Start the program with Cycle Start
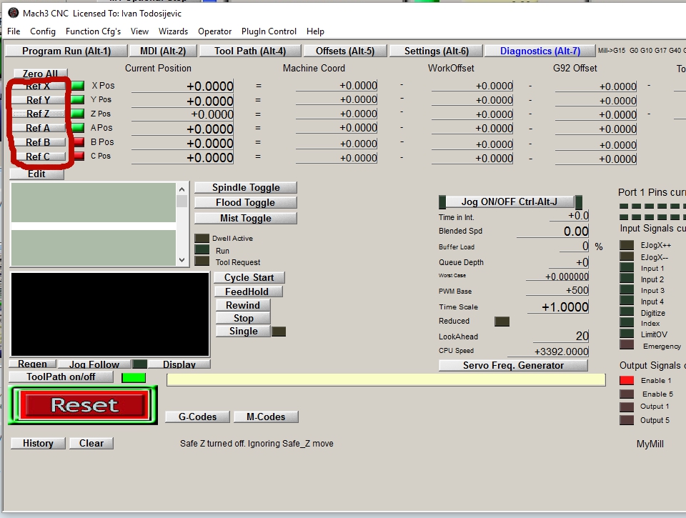Viewport: 686px width, 518px height. (249, 278)
